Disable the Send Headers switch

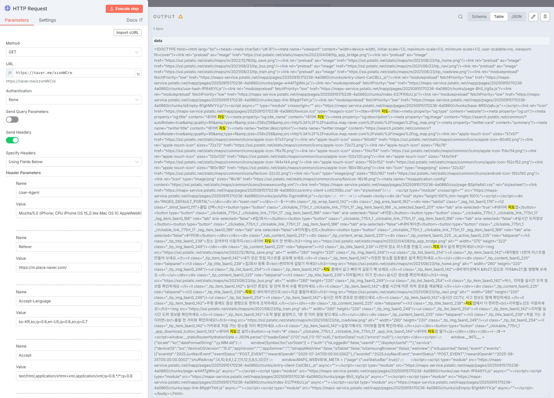(12, 140)
